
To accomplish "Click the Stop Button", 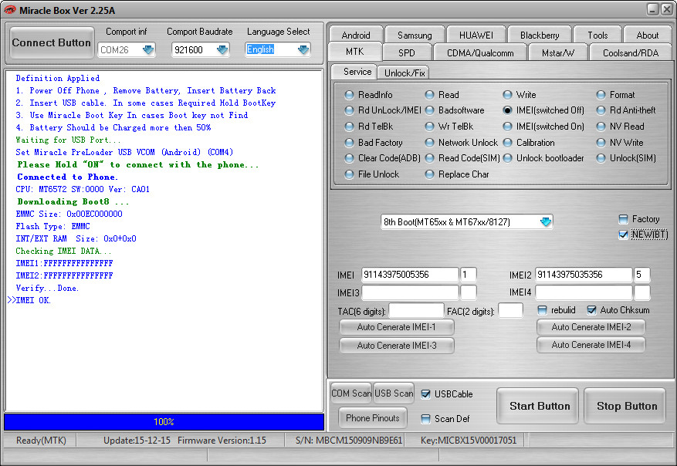I will [x=625, y=406].
